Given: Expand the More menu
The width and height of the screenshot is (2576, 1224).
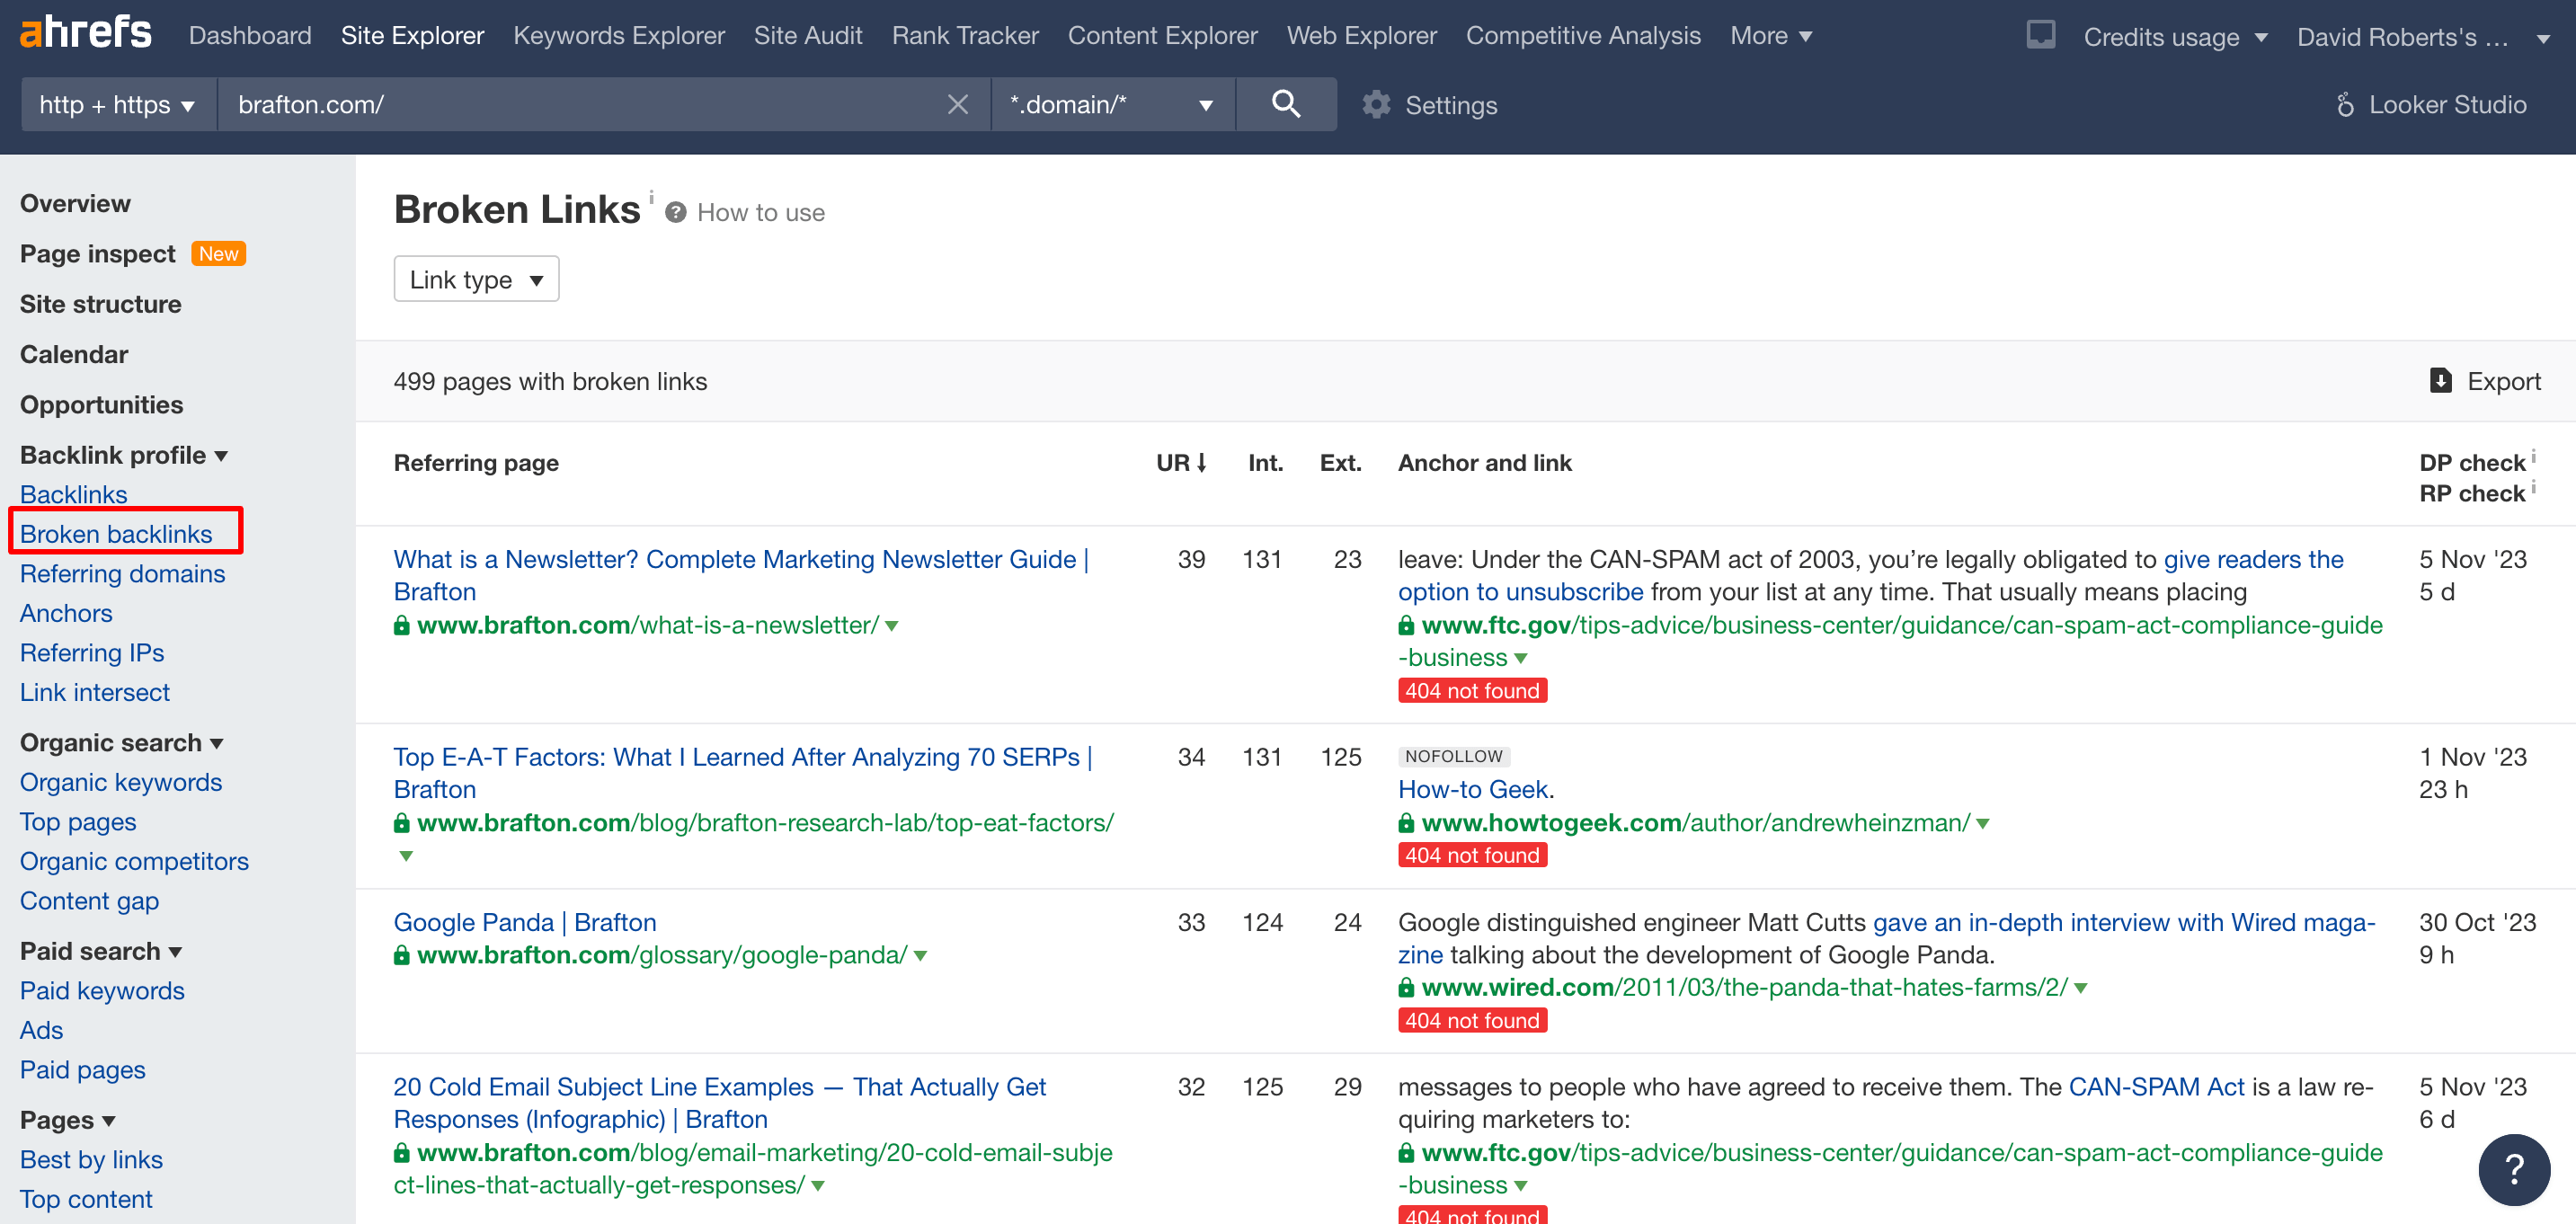Looking at the screenshot, I should point(1770,35).
